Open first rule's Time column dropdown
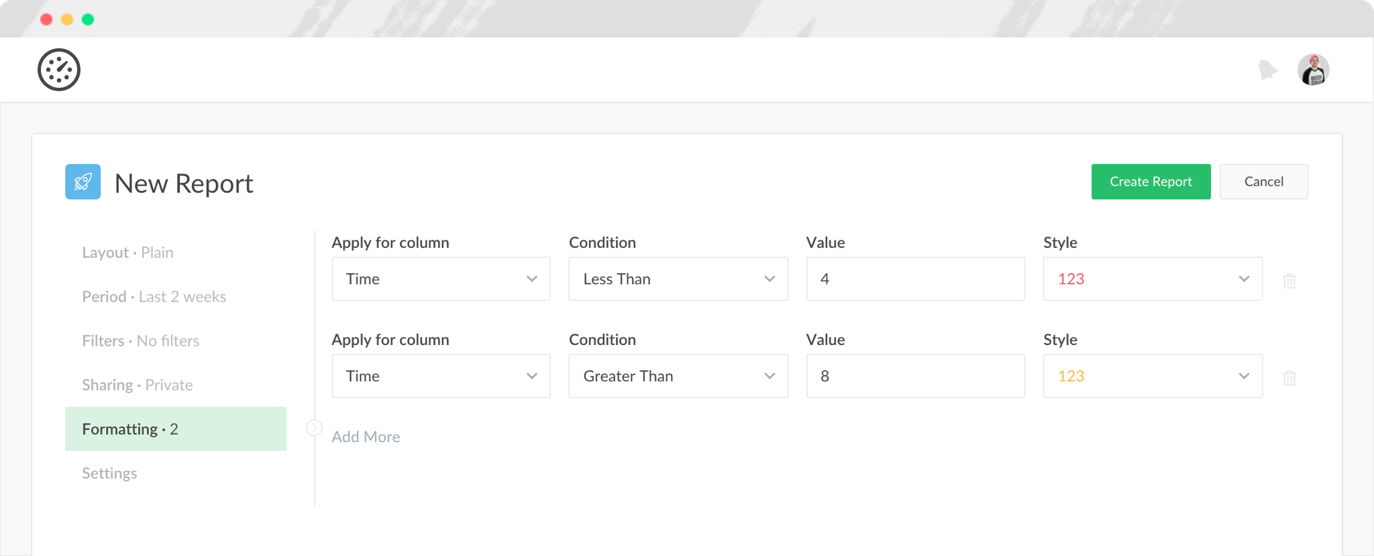The image size is (1374, 556). 441,279
